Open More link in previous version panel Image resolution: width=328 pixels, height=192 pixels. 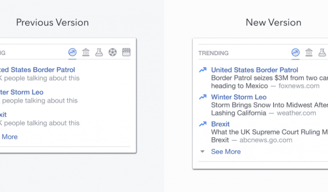click(x=10, y=137)
